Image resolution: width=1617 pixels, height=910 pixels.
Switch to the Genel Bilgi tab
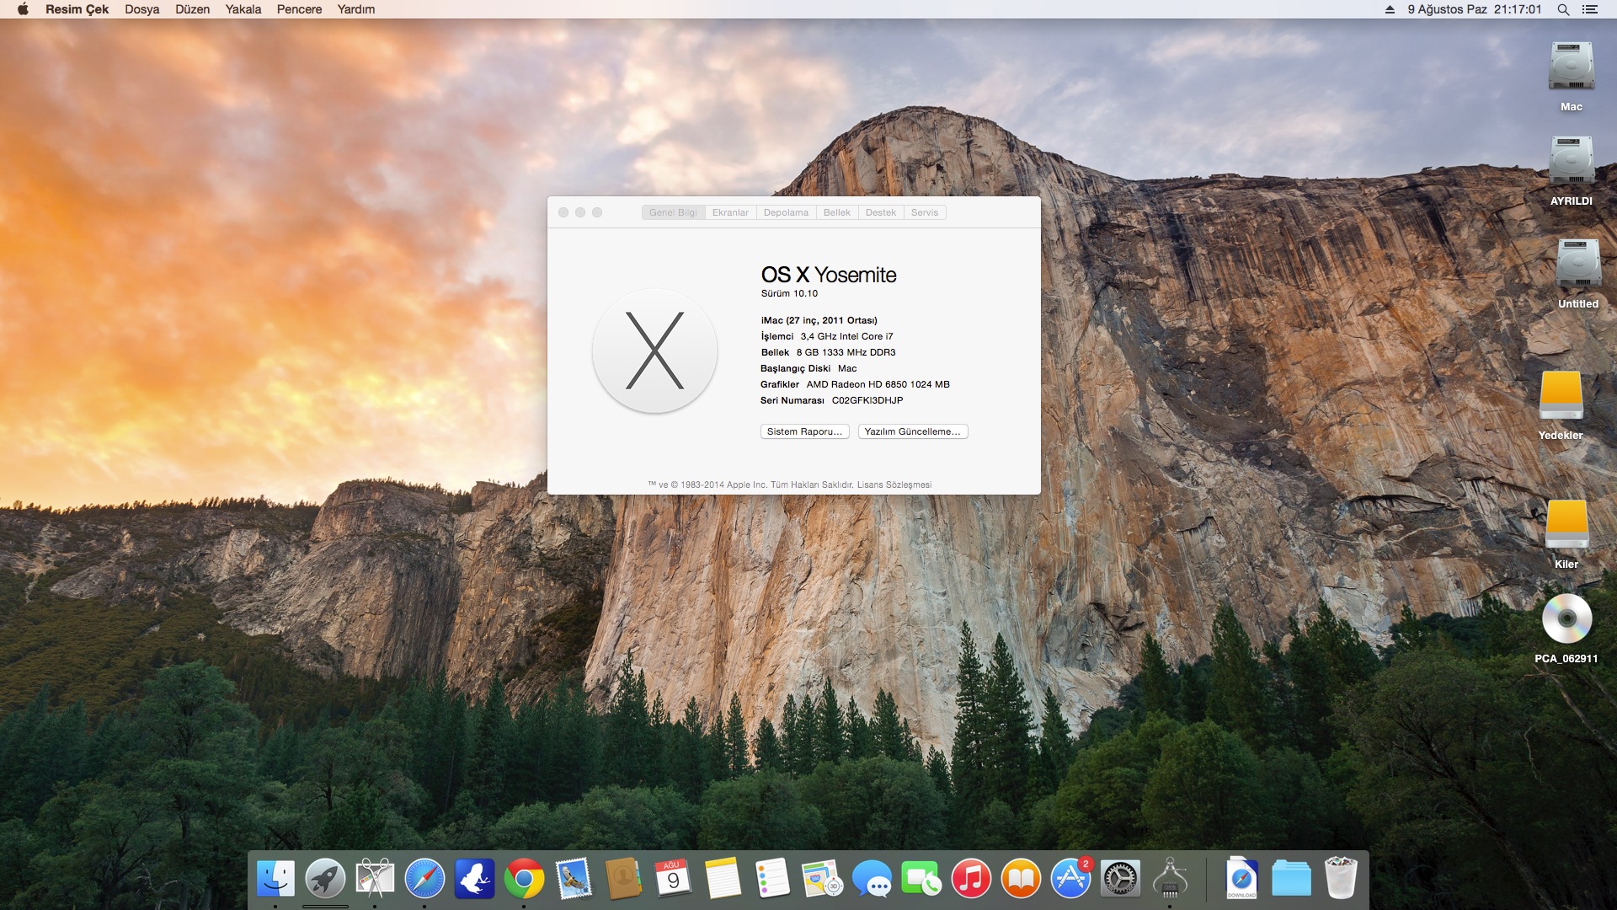coord(673,212)
